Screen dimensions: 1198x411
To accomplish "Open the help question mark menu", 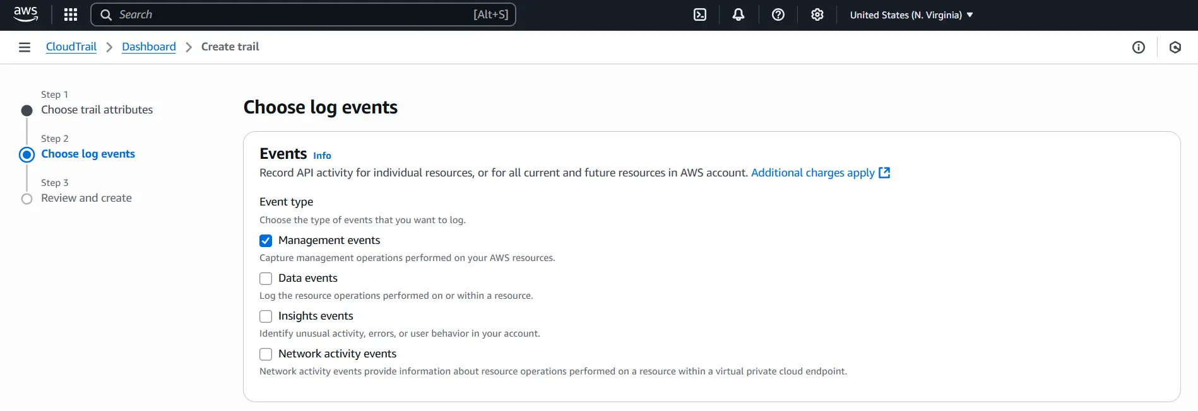I will pyautogui.click(x=778, y=14).
